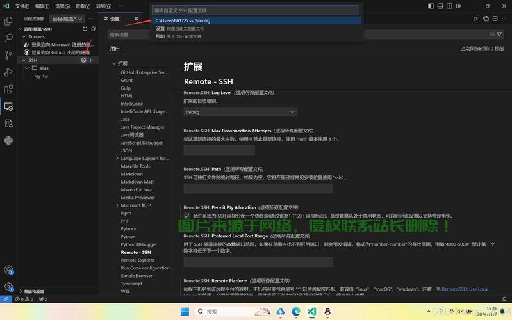Expand the Microsoft 帐户 settings group
Screen dimensions: 512x320
tap(117, 205)
